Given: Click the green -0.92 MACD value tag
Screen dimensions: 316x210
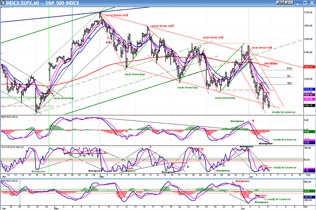Looking at the screenshot, I should coord(309,132).
